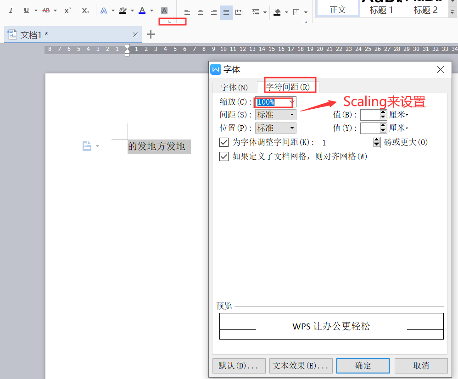Expand text effects dropdown arrow

click(x=113, y=11)
